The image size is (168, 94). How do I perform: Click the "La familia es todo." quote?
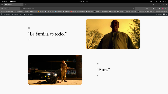[x=47, y=34]
